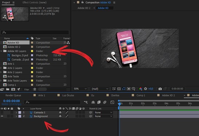Toggle mask and shape path visibility
Viewport: 199px width, 136px height.
click(x=124, y=89)
